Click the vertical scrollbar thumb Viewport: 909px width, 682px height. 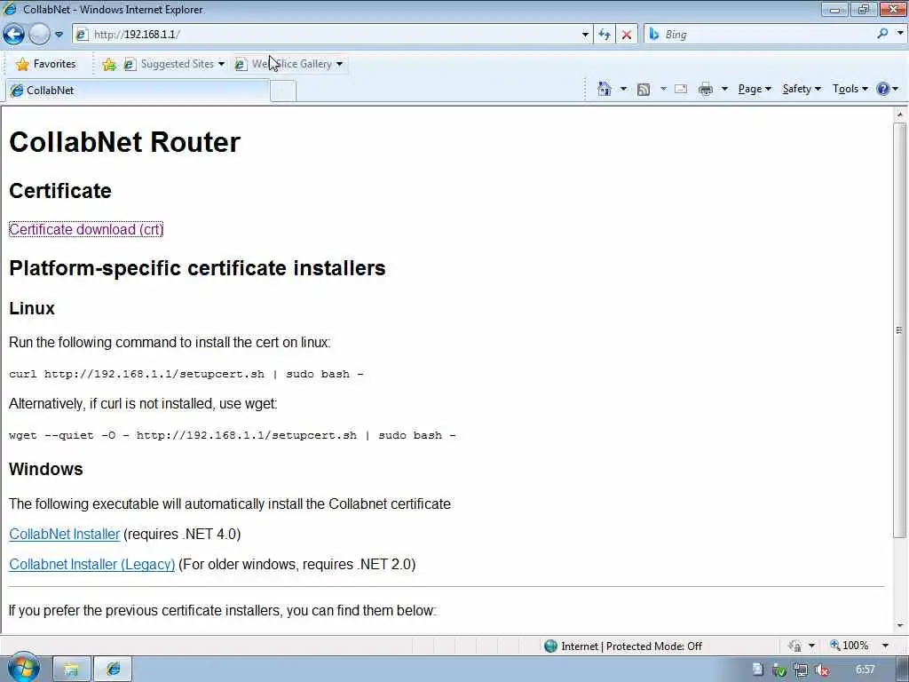[900, 330]
